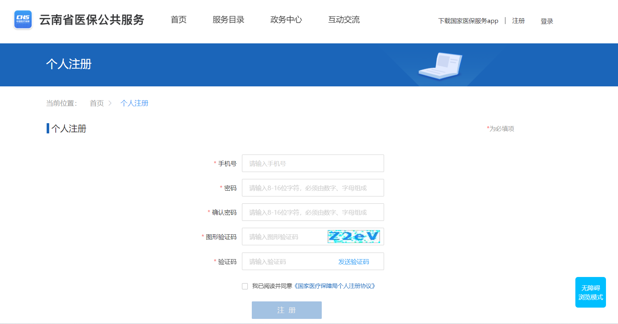This screenshot has height=324, width=618.
Task: Click the 注册 link in the header
Action: coord(518,21)
